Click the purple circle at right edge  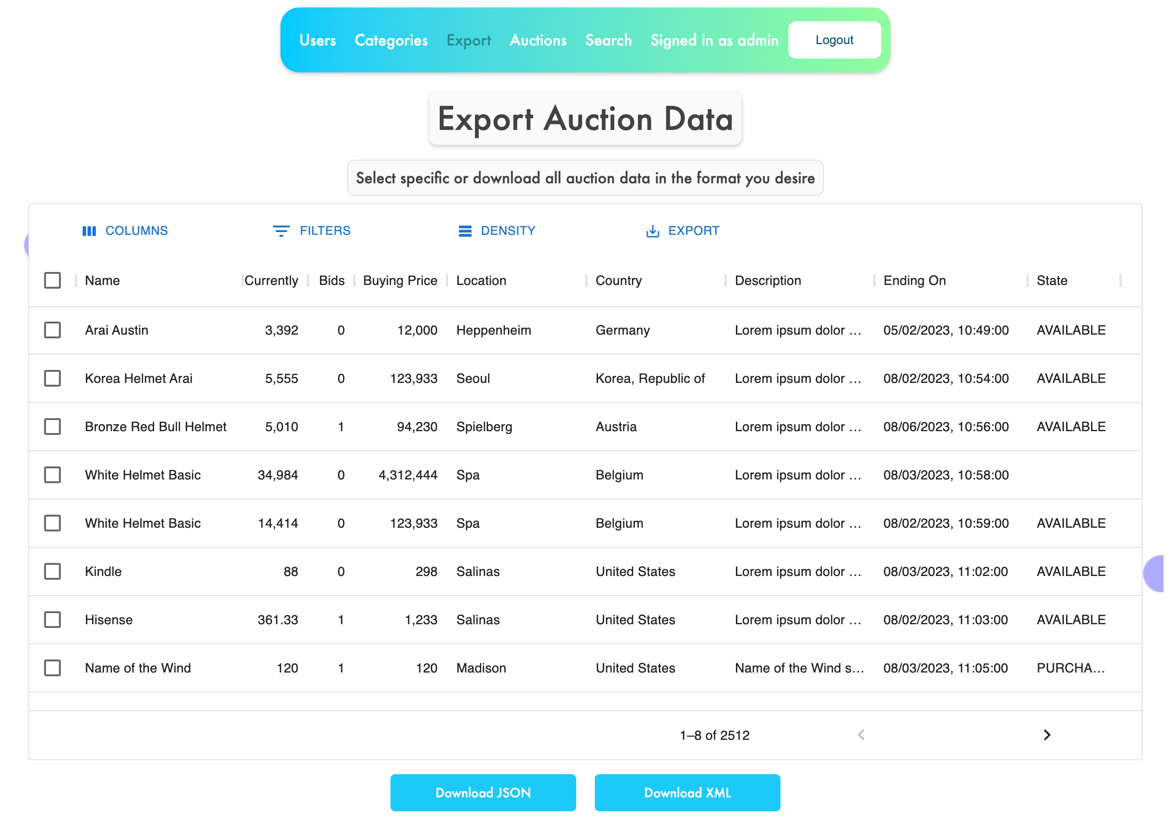[1155, 573]
